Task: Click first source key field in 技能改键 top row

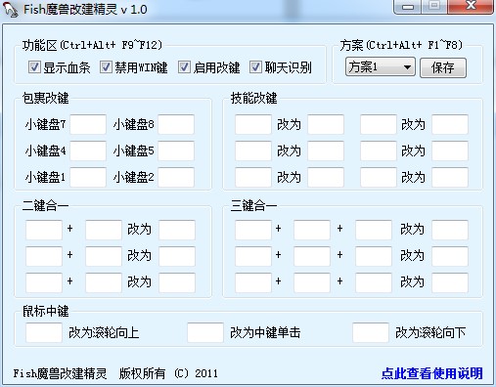Action: click(x=253, y=124)
